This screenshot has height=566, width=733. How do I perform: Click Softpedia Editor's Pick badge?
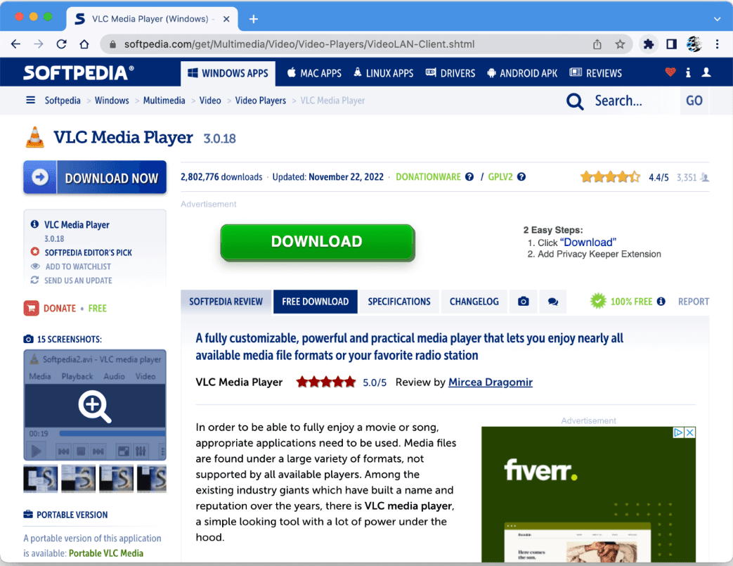[89, 252]
